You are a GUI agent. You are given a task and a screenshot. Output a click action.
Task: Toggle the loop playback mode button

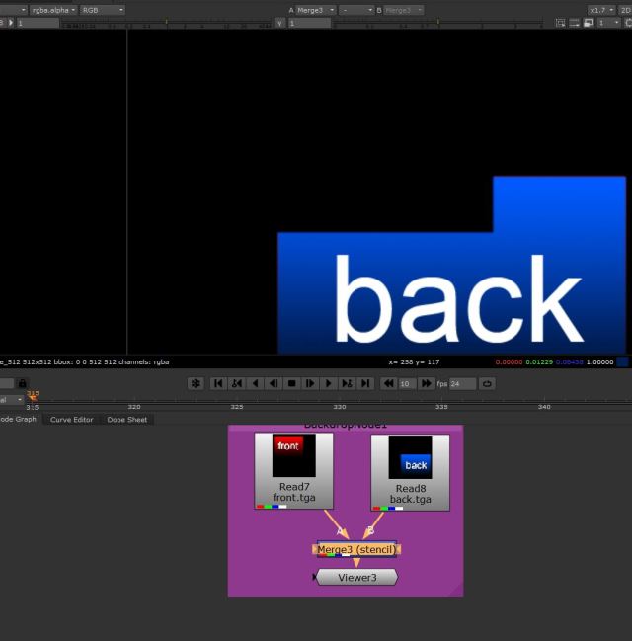click(487, 383)
